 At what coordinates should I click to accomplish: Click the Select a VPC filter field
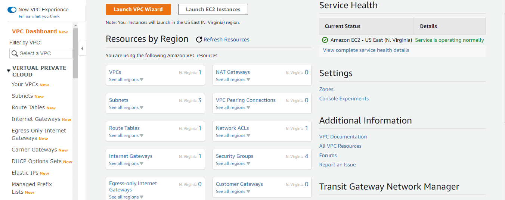[x=41, y=53]
